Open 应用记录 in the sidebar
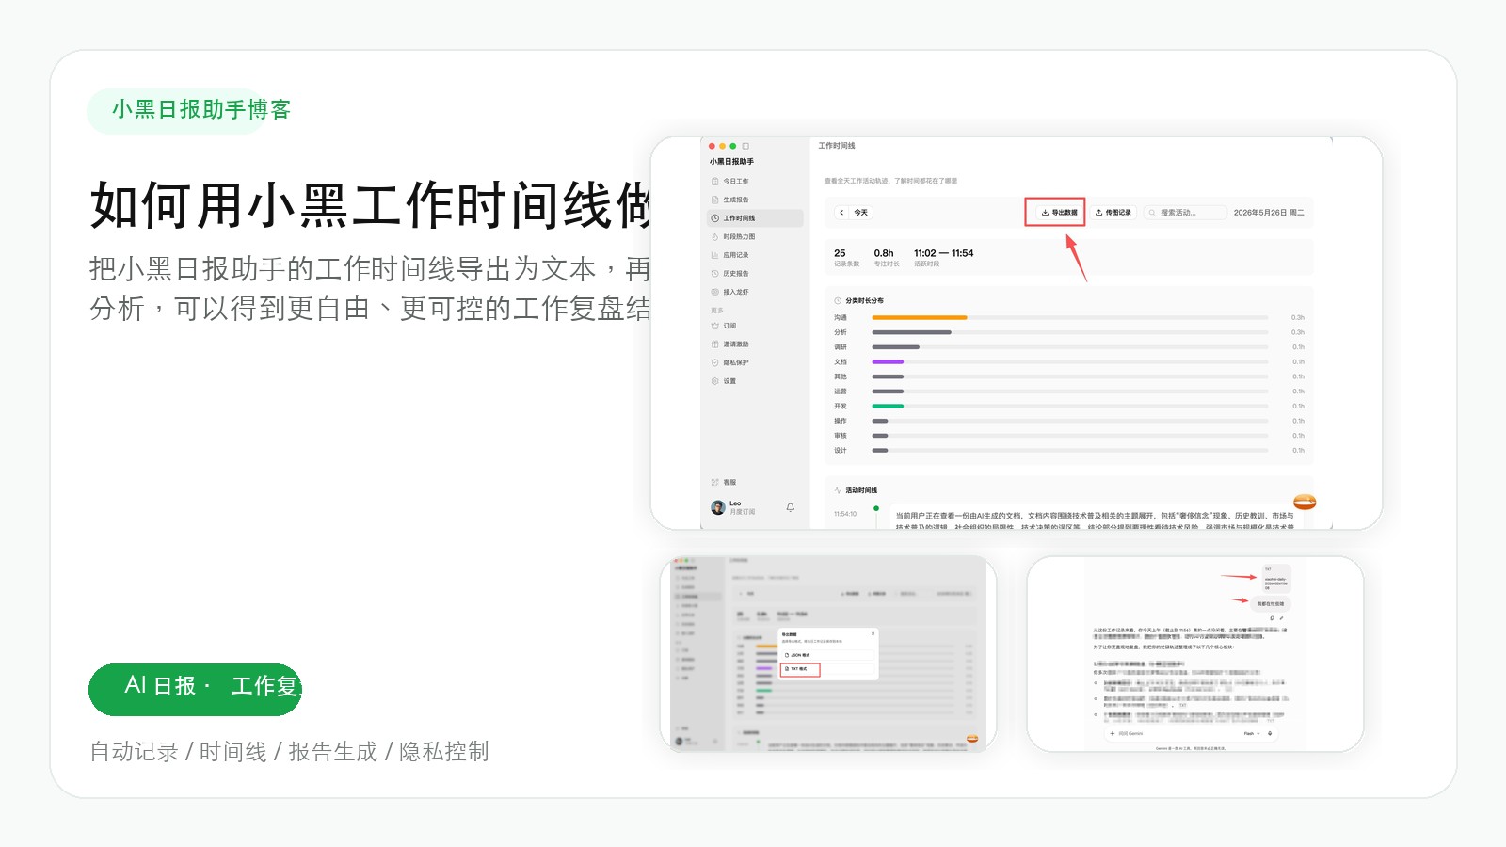Image resolution: width=1506 pixels, height=847 pixels. pyautogui.click(x=755, y=255)
